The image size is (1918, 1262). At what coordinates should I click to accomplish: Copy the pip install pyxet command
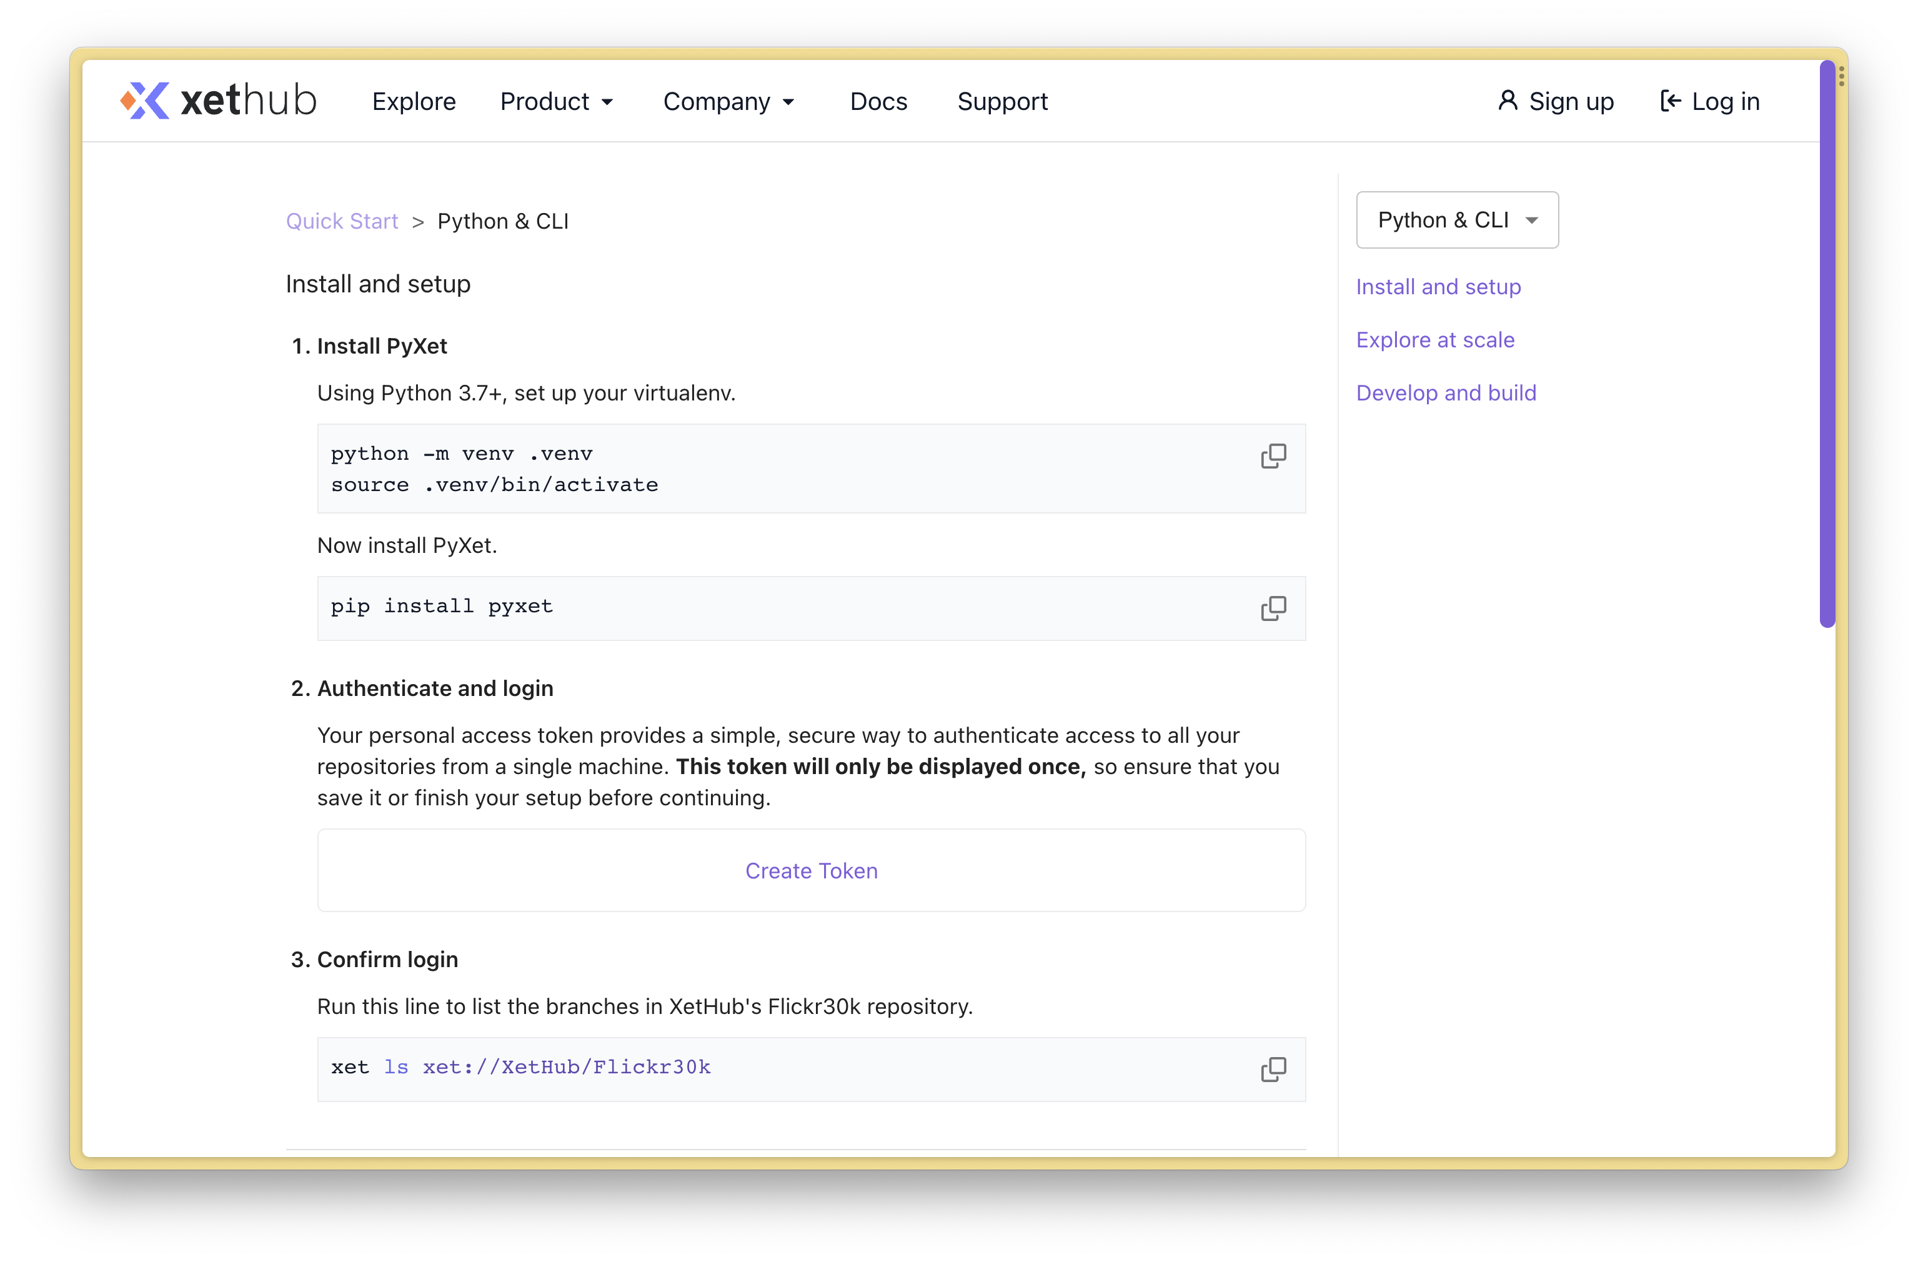click(1273, 609)
